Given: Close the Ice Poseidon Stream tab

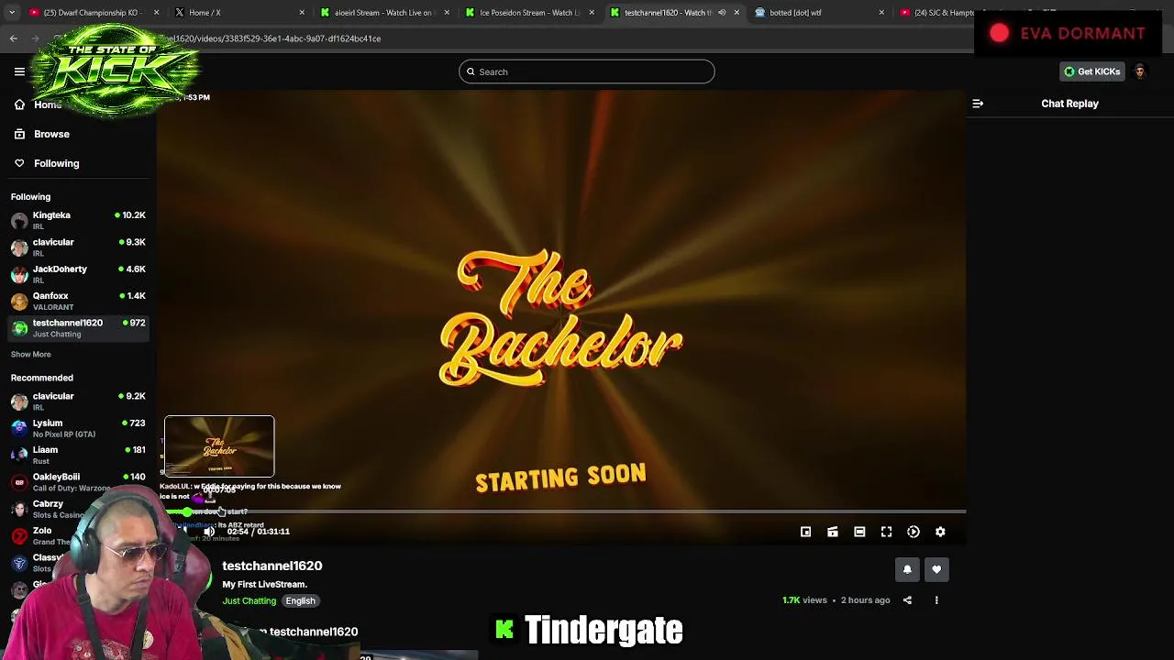Looking at the screenshot, I should pos(592,13).
